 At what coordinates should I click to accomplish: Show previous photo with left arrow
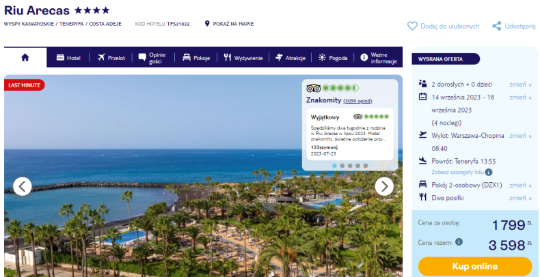[23, 187]
